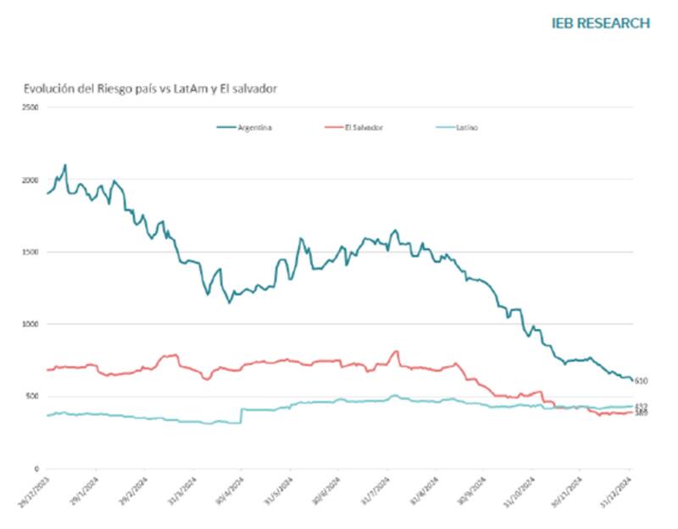Click the 610 end-of-line data label

(x=642, y=380)
